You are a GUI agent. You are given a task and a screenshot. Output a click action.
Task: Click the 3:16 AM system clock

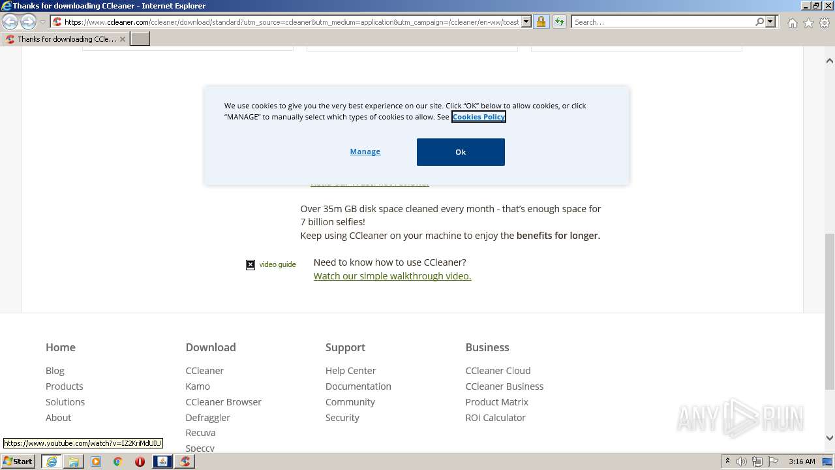point(802,462)
